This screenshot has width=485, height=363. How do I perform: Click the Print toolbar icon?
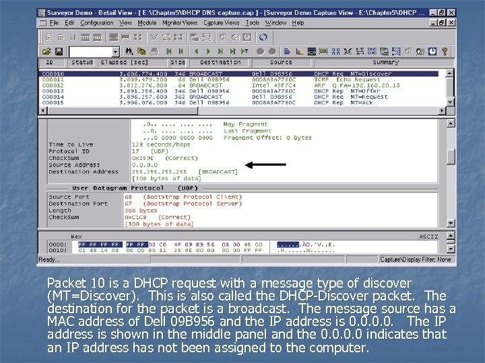click(x=154, y=51)
